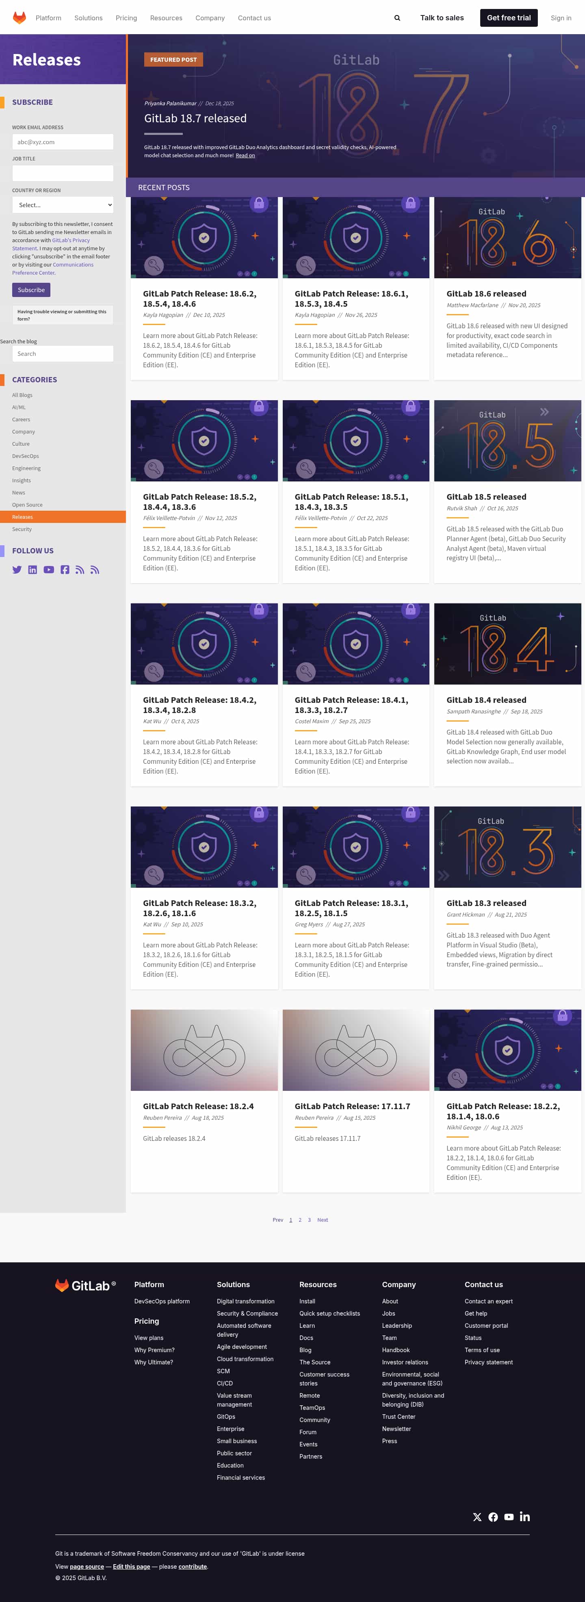Click Next in pagination

323,1220
